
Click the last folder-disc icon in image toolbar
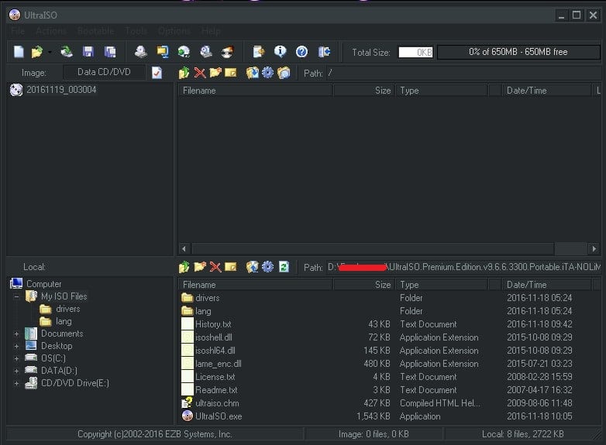(284, 73)
